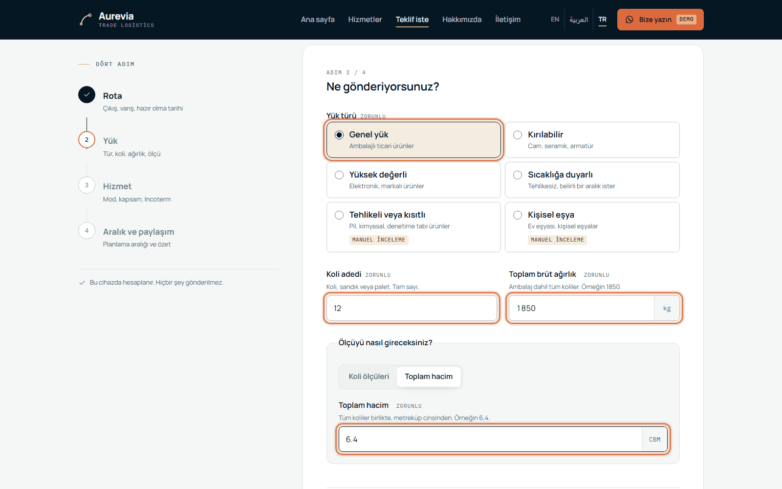Screen dimensions: 782x489
Task: Open the İletişim nav link
Action: (x=508, y=20)
